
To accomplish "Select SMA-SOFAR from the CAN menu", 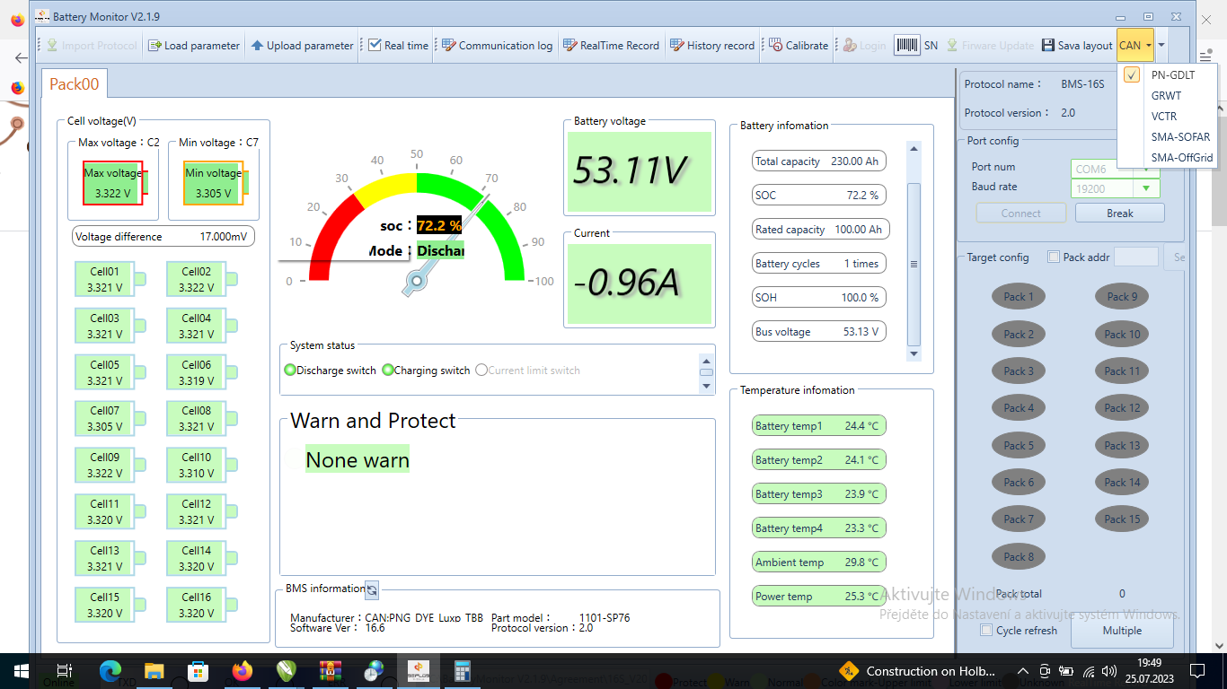I will 1180,137.
